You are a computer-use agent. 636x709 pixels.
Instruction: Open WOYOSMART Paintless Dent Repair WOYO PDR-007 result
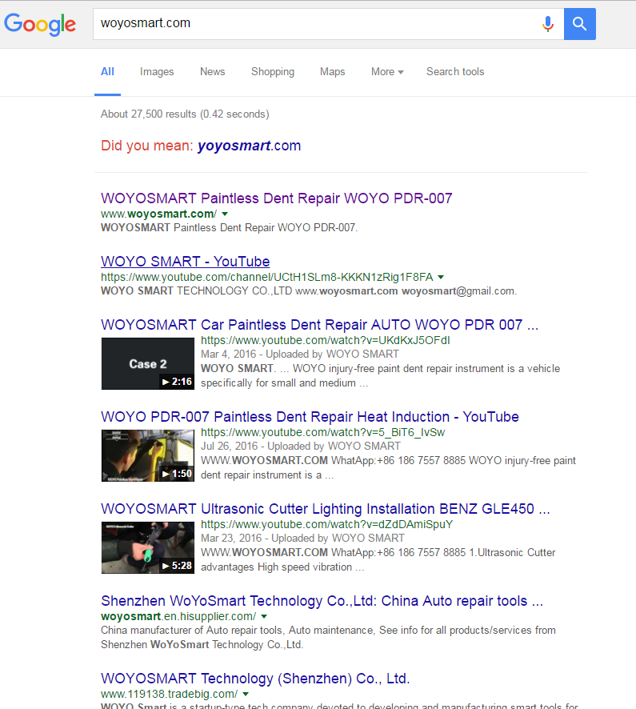click(276, 198)
